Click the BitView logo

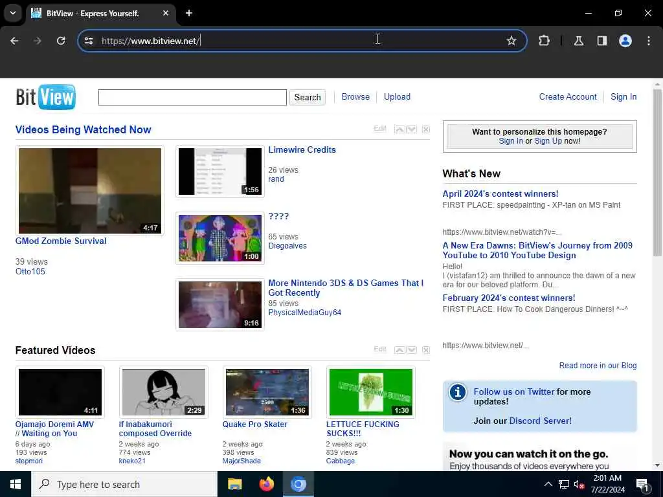(46, 97)
